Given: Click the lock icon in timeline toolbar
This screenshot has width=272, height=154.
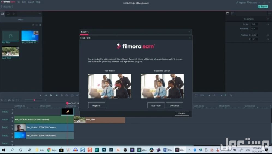Looking at the screenshot, I should [13, 100].
